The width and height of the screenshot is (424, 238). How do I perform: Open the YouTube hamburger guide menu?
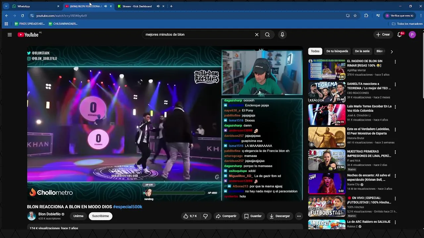(10, 34)
